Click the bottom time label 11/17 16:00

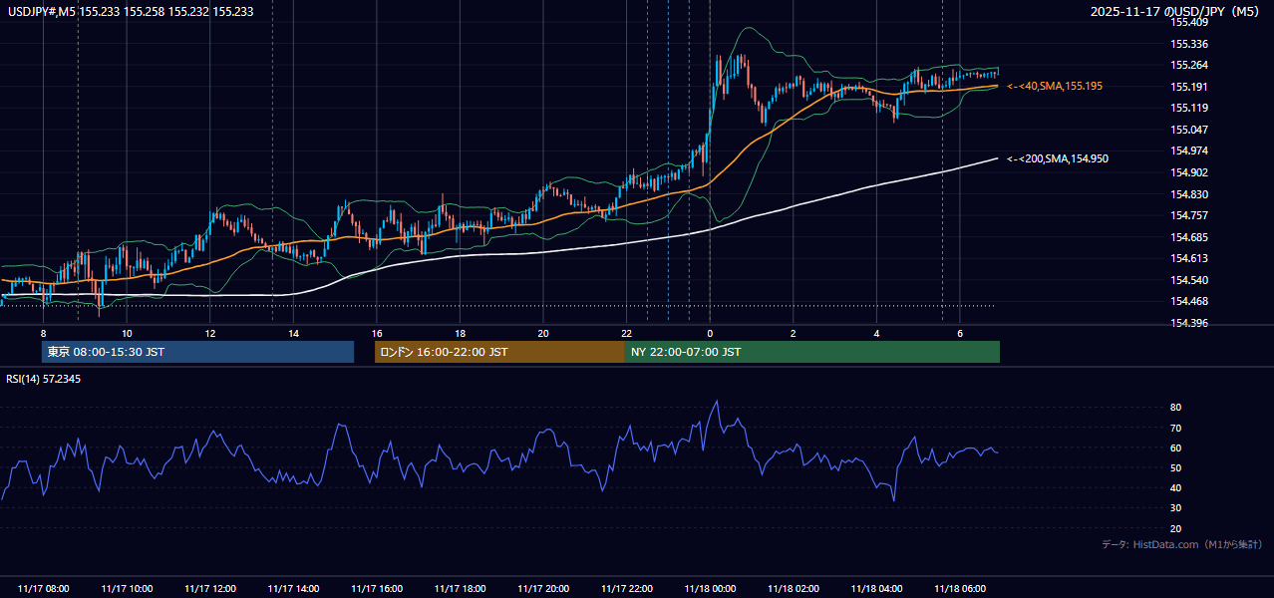(x=377, y=589)
